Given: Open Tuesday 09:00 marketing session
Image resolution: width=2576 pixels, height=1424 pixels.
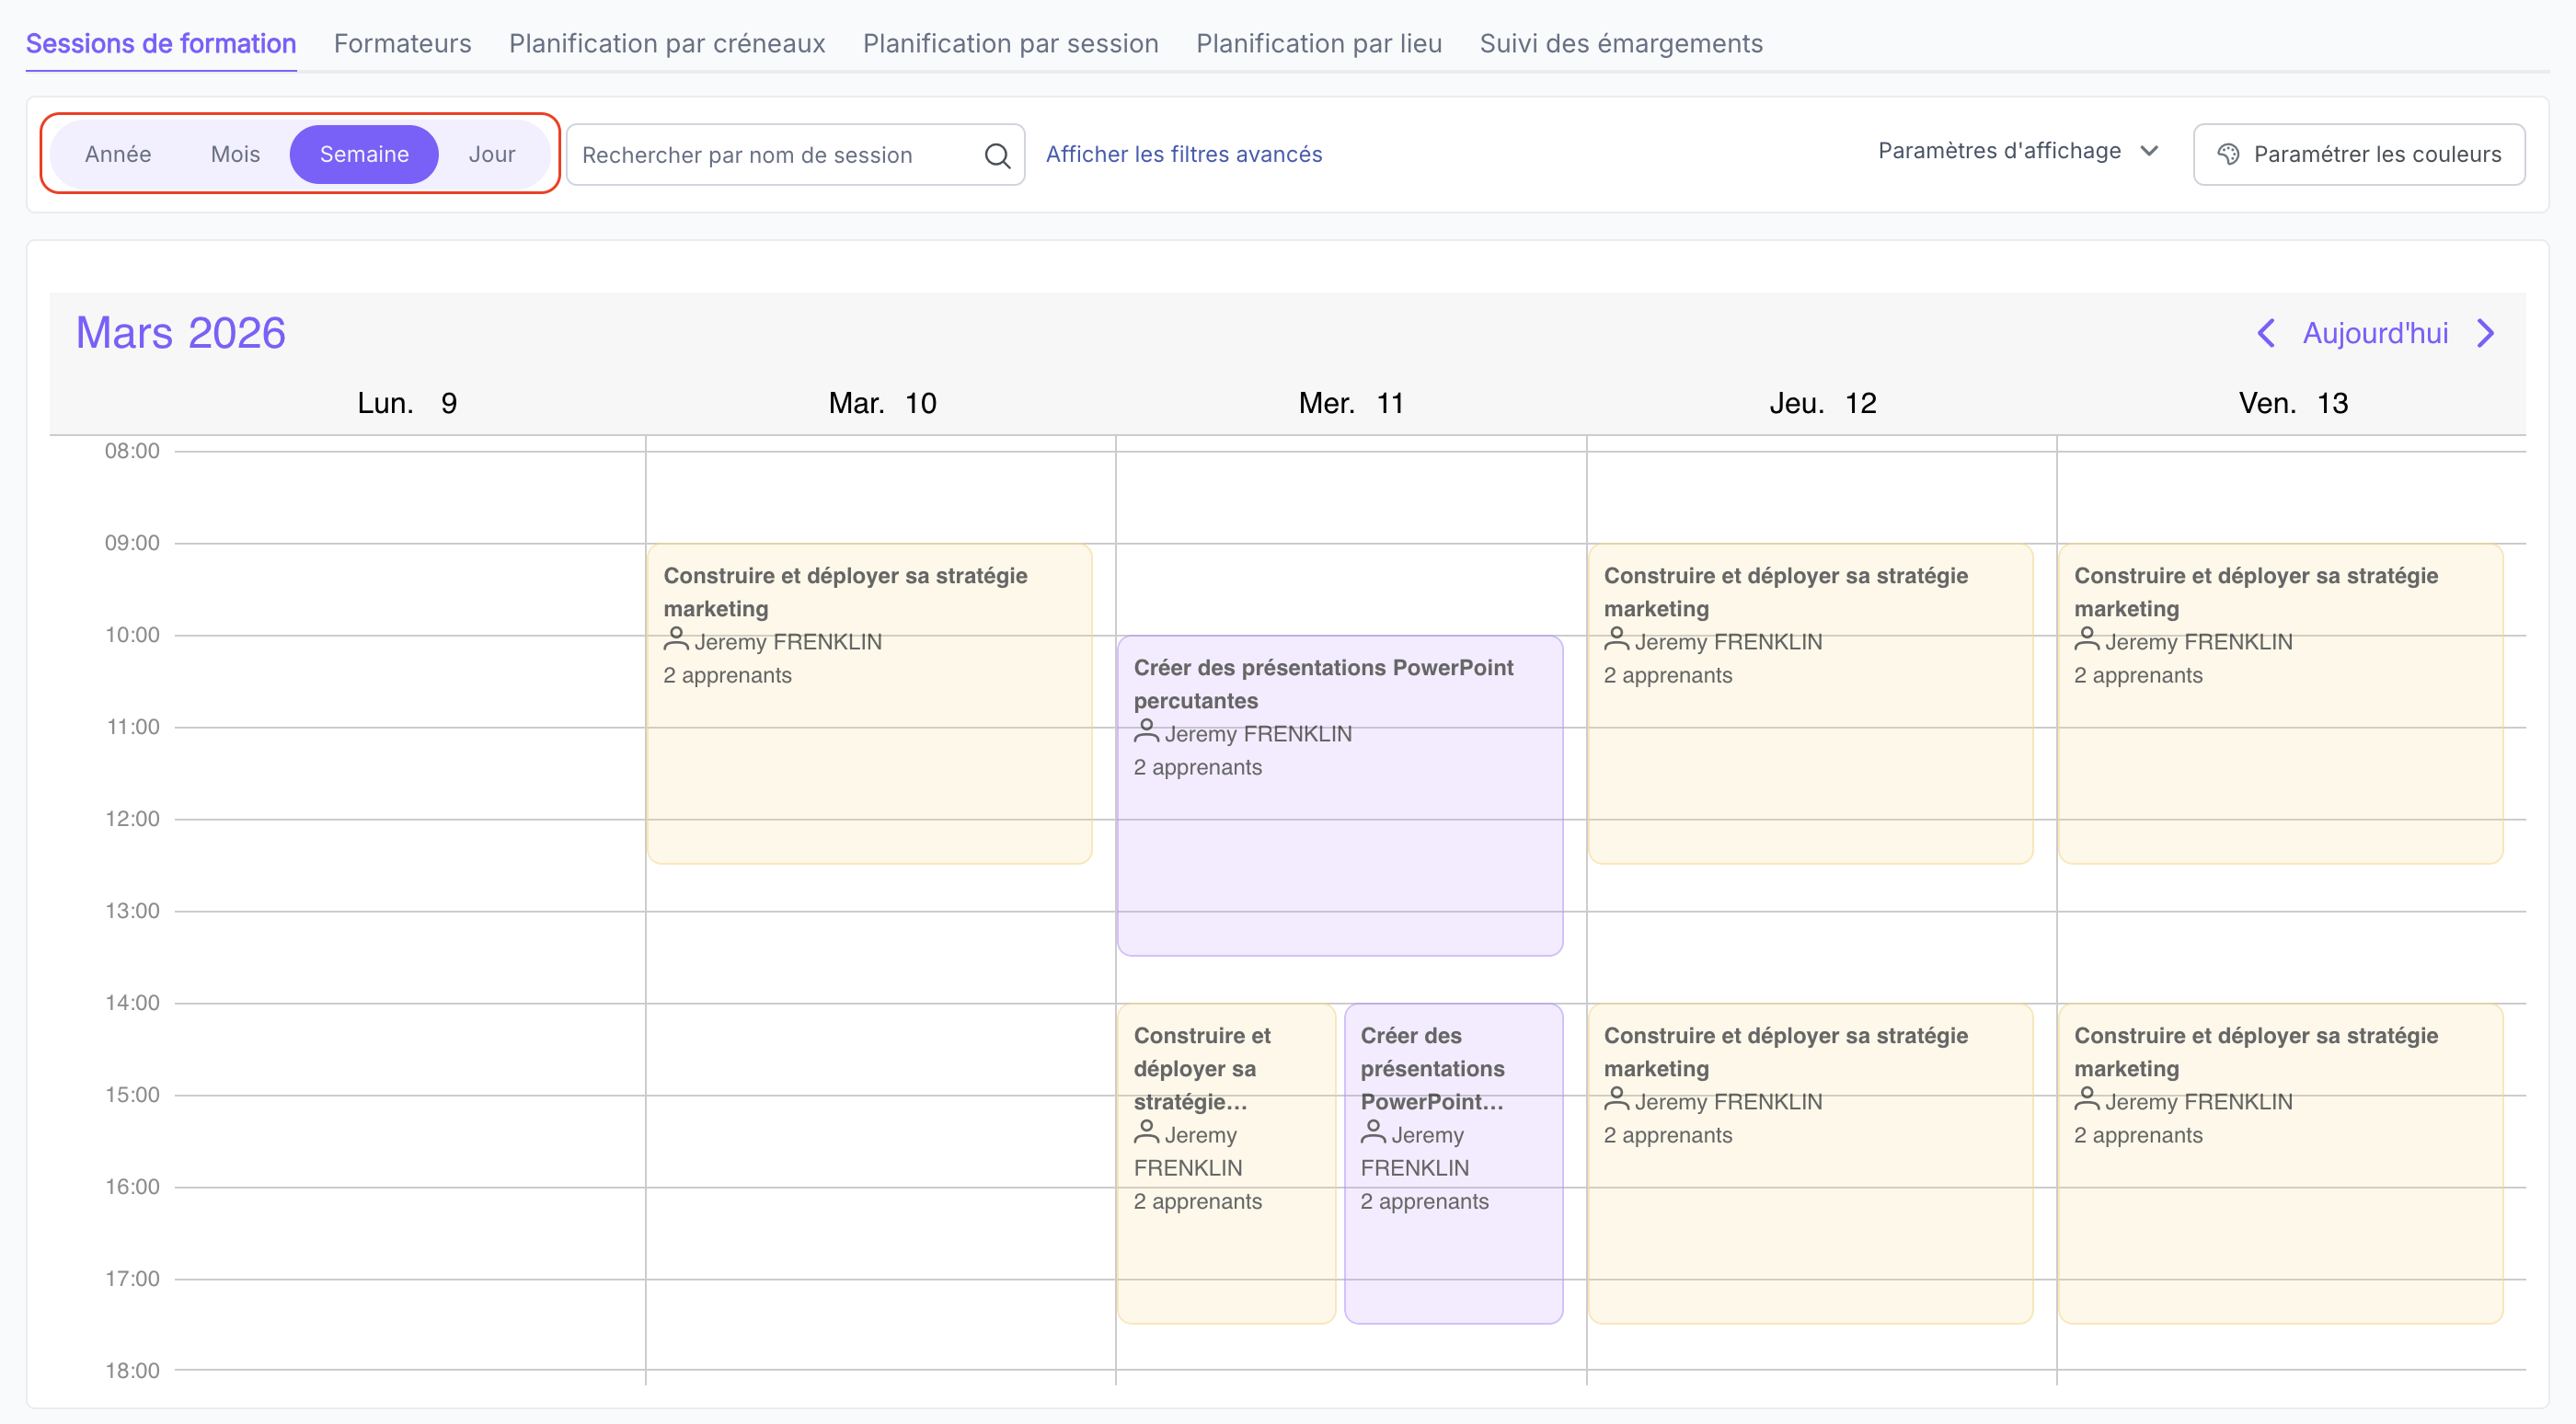Looking at the screenshot, I should pyautogui.click(x=869, y=703).
